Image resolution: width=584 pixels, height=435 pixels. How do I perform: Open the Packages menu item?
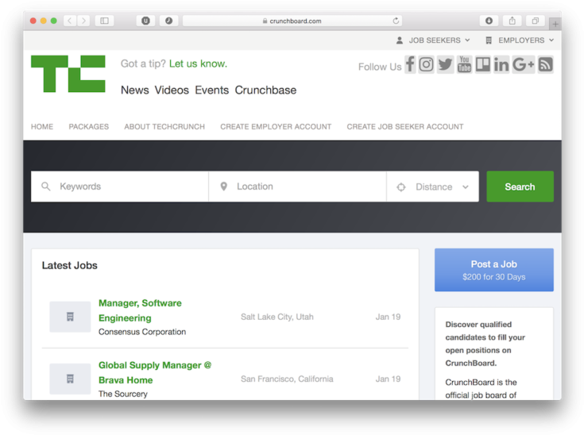pos(89,126)
